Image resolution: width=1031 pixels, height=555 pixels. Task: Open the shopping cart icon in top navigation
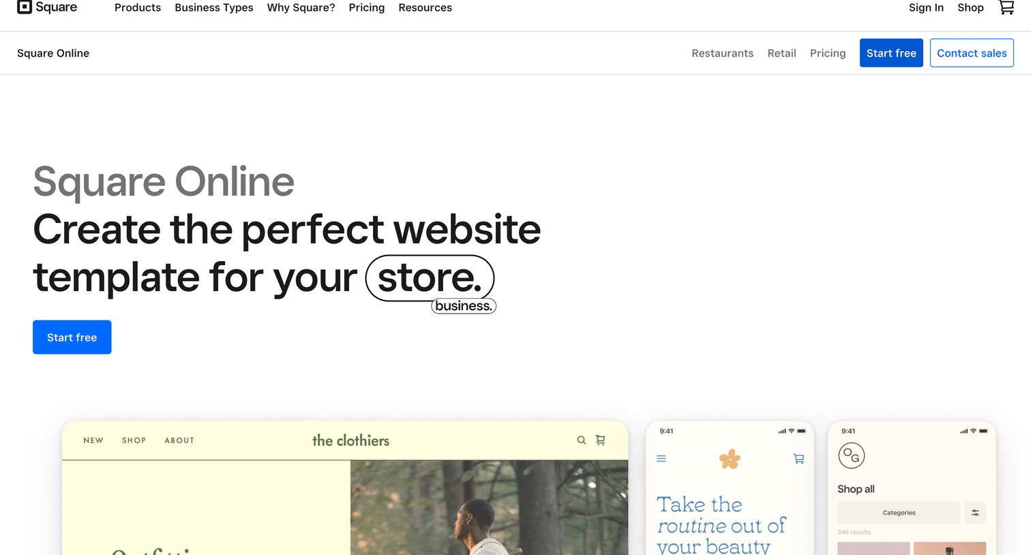[1006, 7]
